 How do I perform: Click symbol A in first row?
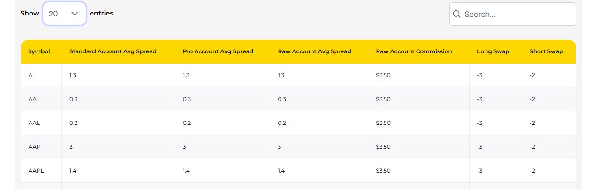click(30, 75)
